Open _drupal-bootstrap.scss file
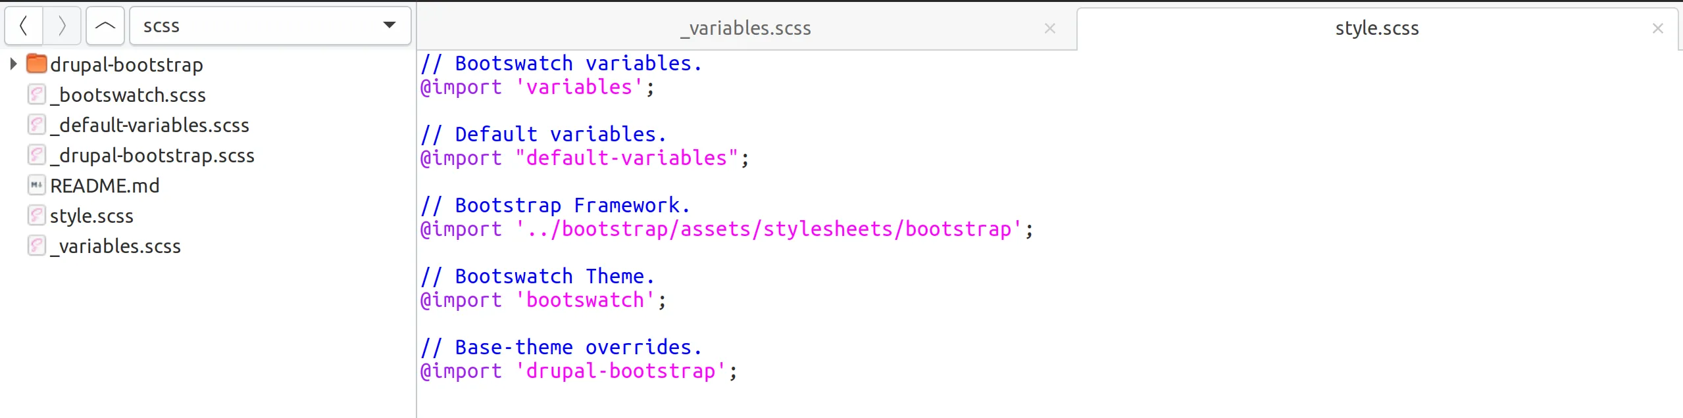Image resolution: width=1683 pixels, height=418 pixels. (x=152, y=156)
